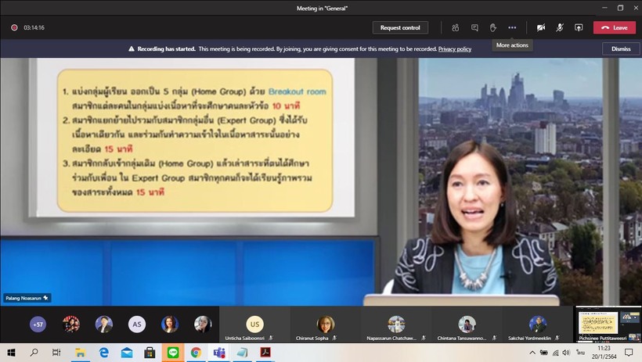Expand the +57 additional participants
Viewport: 642px width, 362px height.
click(38, 324)
